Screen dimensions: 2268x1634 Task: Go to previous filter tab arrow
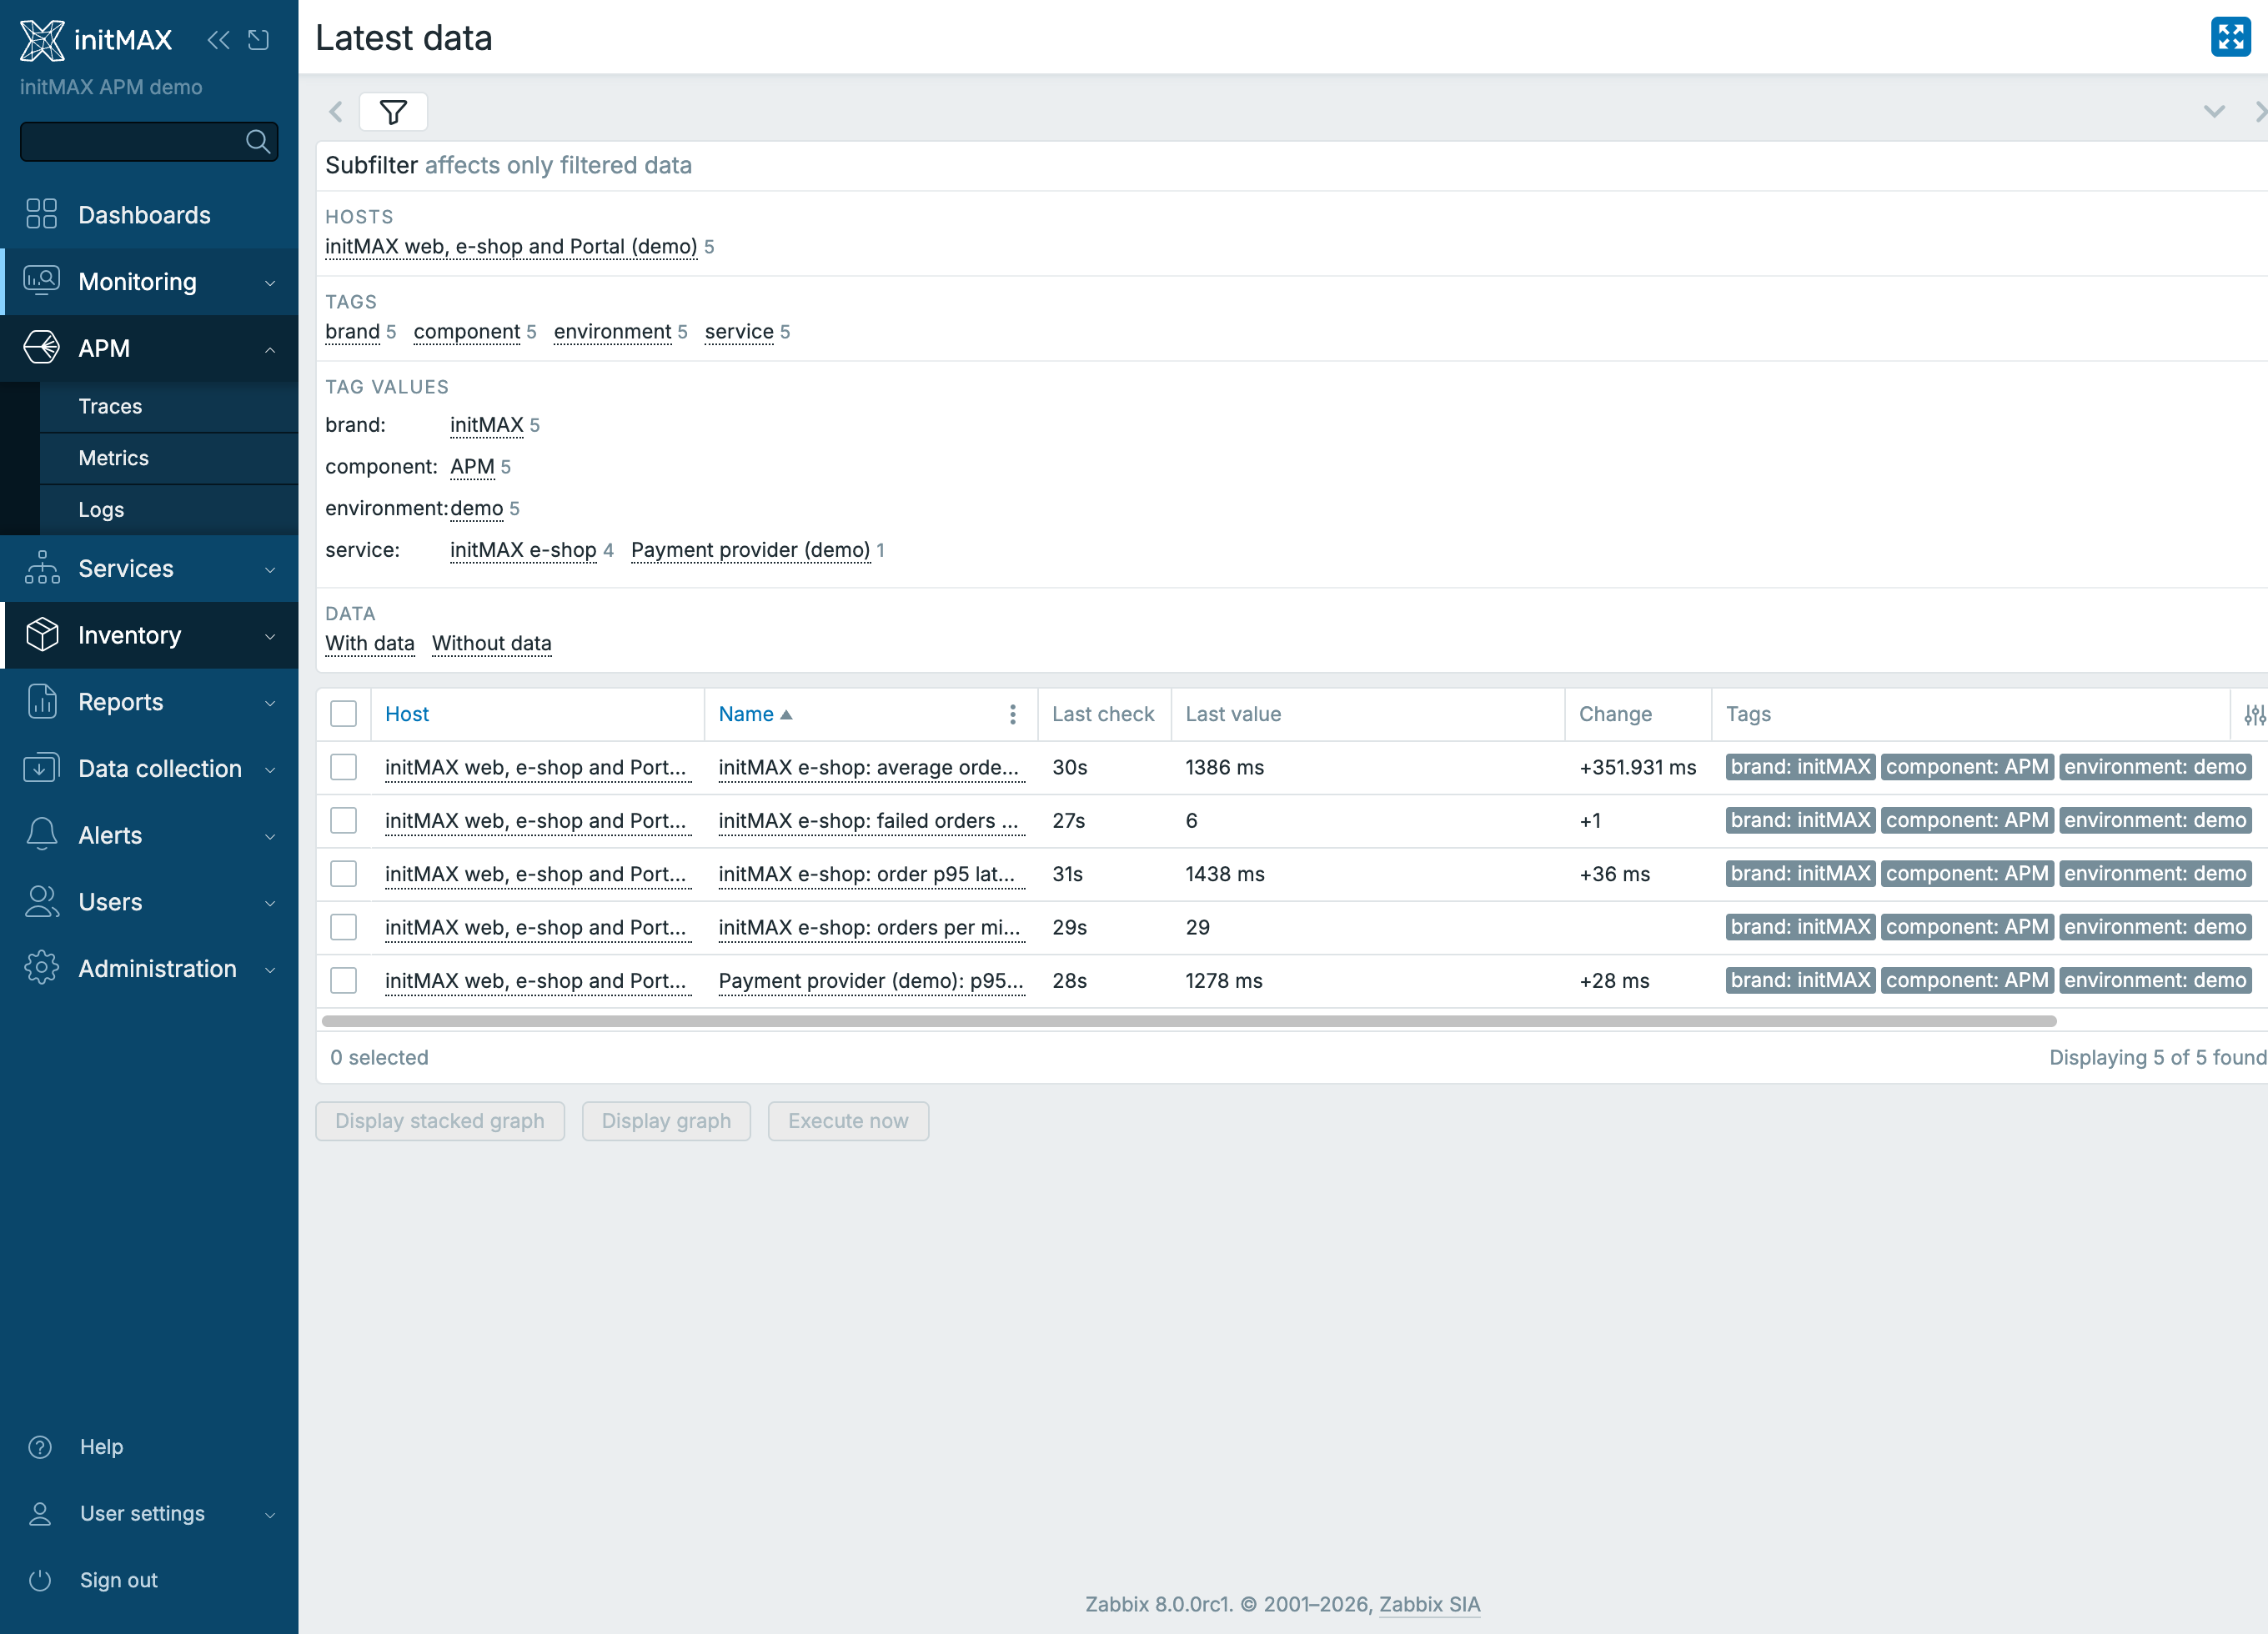[337, 112]
